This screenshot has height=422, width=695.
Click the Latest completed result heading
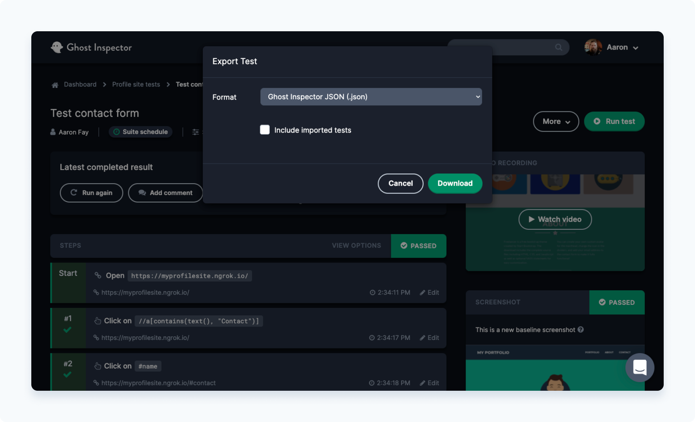[106, 167]
